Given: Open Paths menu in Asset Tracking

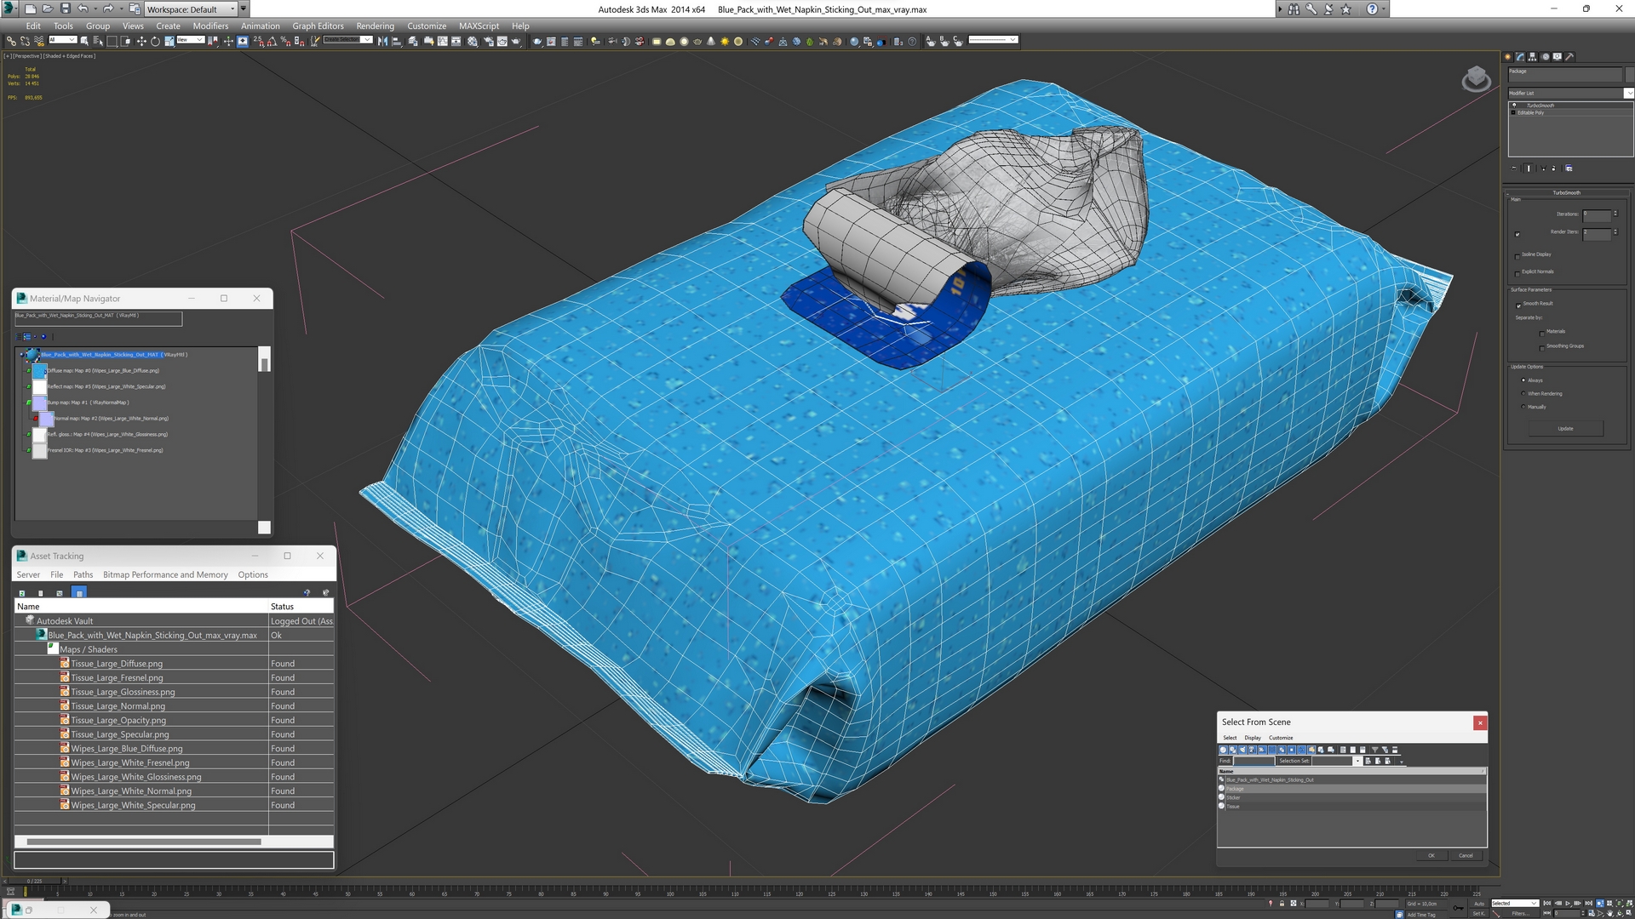Looking at the screenshot, I should click(x=83, y=574).
